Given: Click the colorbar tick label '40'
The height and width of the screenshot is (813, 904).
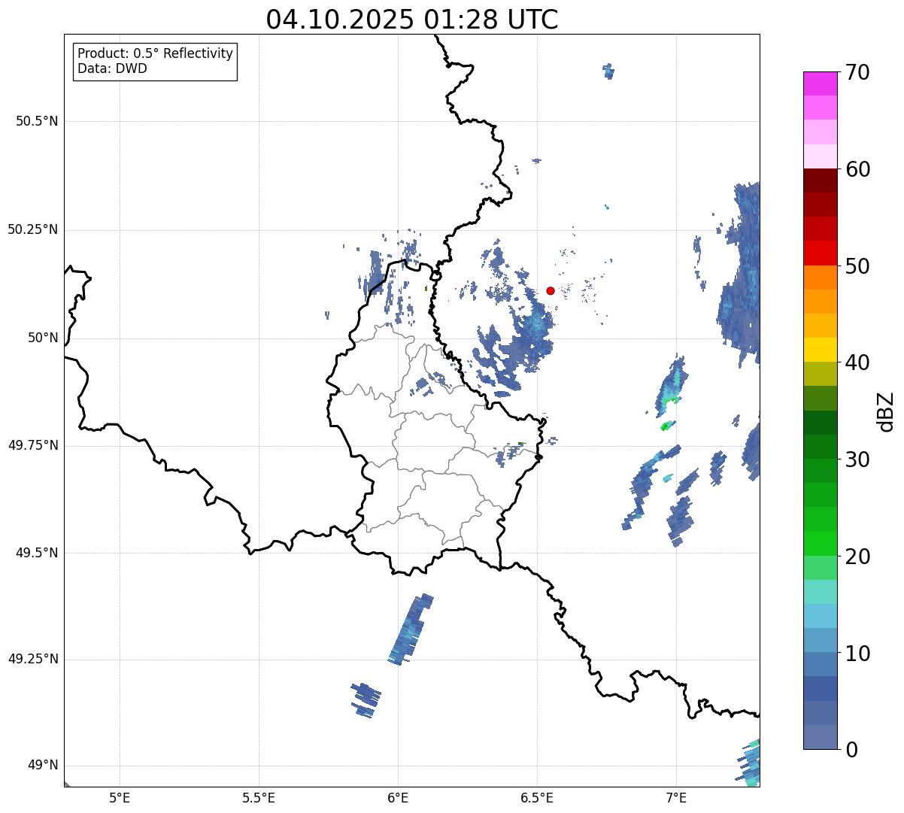Looking at the screenshot, I should point(857,363).
